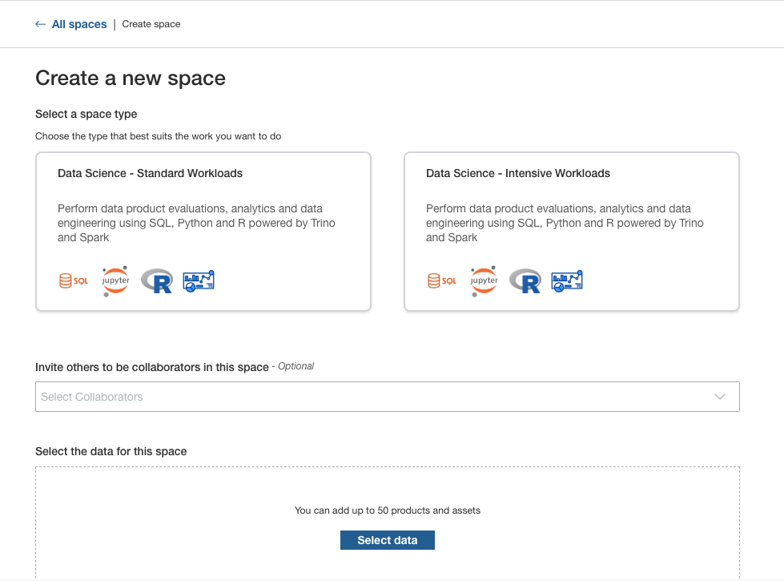Screen dimensions: 784x581
Task: Click R icon in Intensive Workloads card
Action: tap(525, 280)
